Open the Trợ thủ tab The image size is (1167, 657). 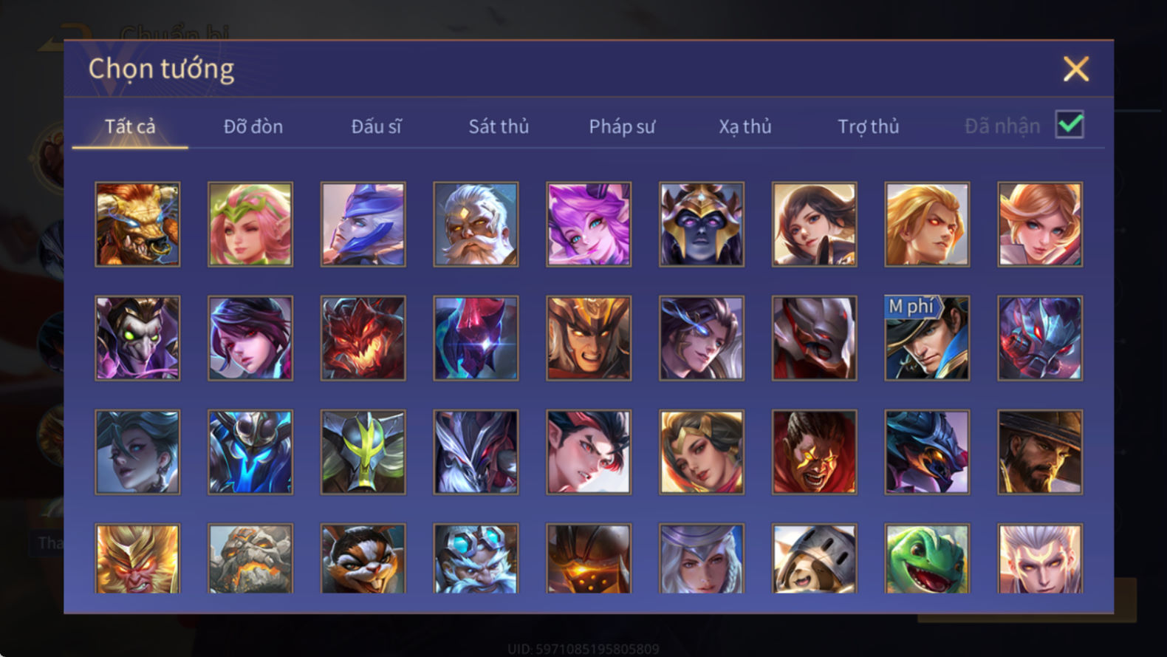click(x=869, y=126)
